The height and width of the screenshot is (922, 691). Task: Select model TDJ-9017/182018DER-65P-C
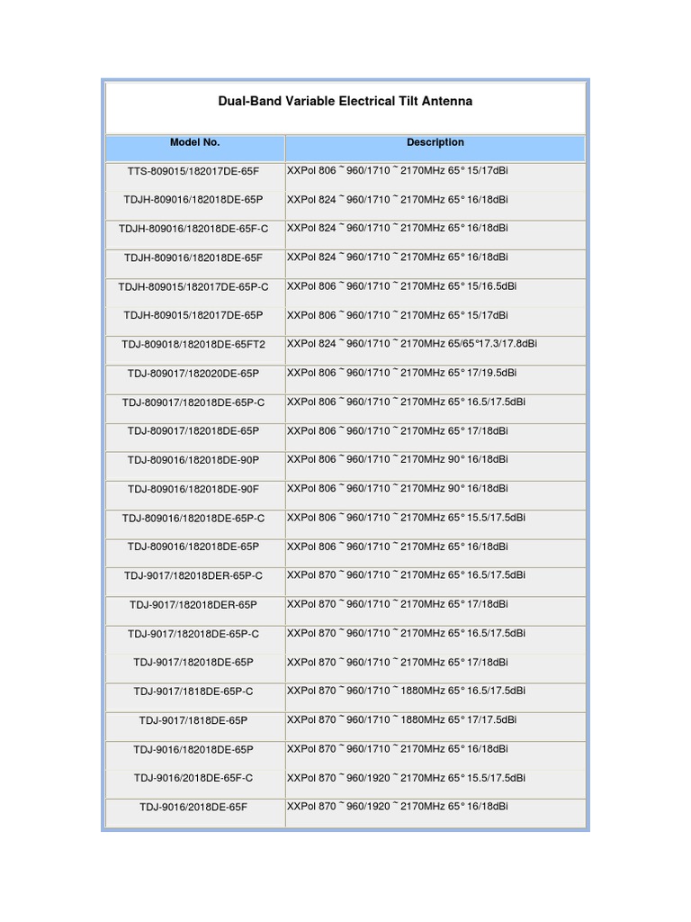coord(194,575)
